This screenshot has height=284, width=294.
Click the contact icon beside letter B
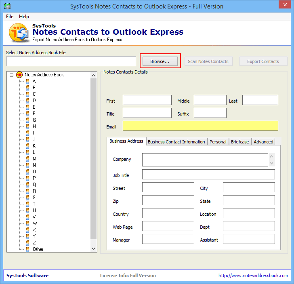coord(27,88)
